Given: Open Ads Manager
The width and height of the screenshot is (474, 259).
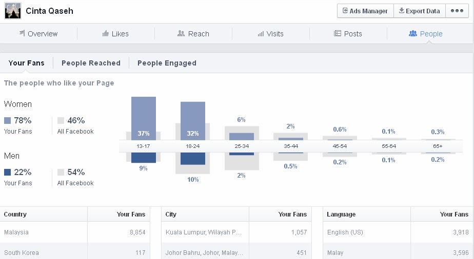Looking at the screenshot, I should 365,11.
